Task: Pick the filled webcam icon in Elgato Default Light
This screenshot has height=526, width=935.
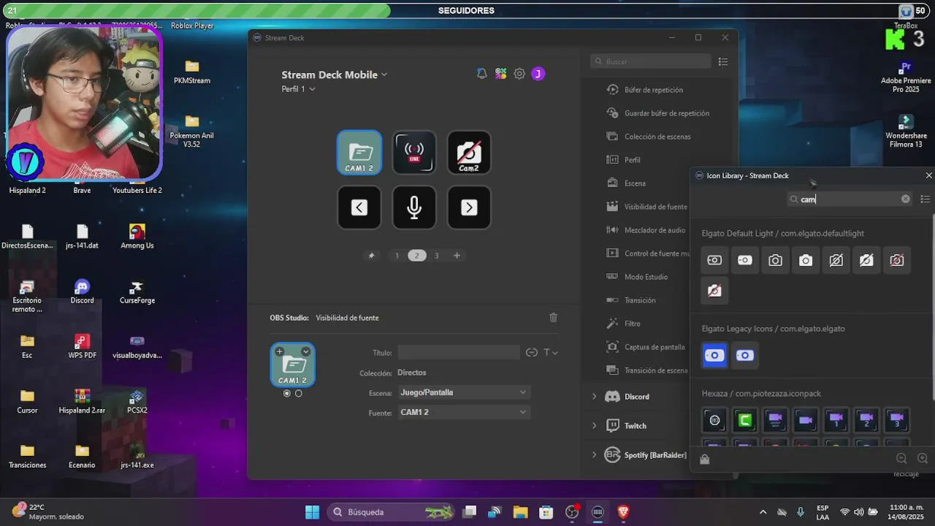Action: pos(745,260)
